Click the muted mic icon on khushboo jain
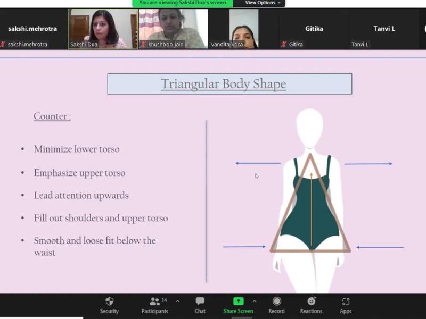This screenshot has width=426, height=319. tap(143, 44)
